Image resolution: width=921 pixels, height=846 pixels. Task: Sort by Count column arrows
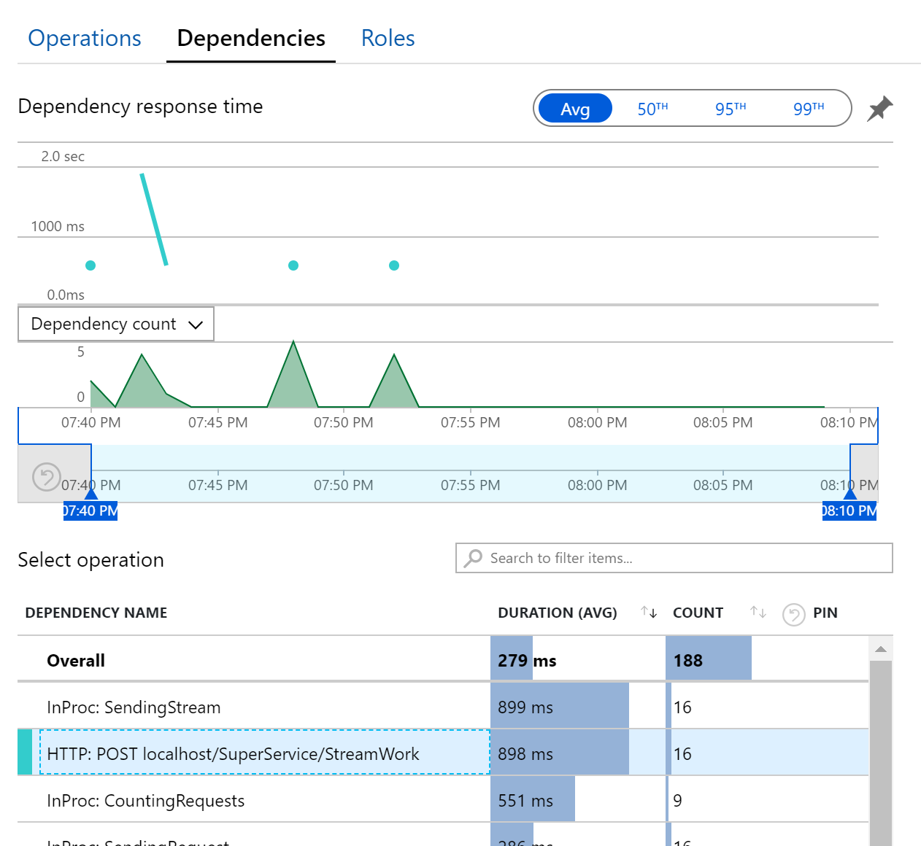click(x=758, y=613)
